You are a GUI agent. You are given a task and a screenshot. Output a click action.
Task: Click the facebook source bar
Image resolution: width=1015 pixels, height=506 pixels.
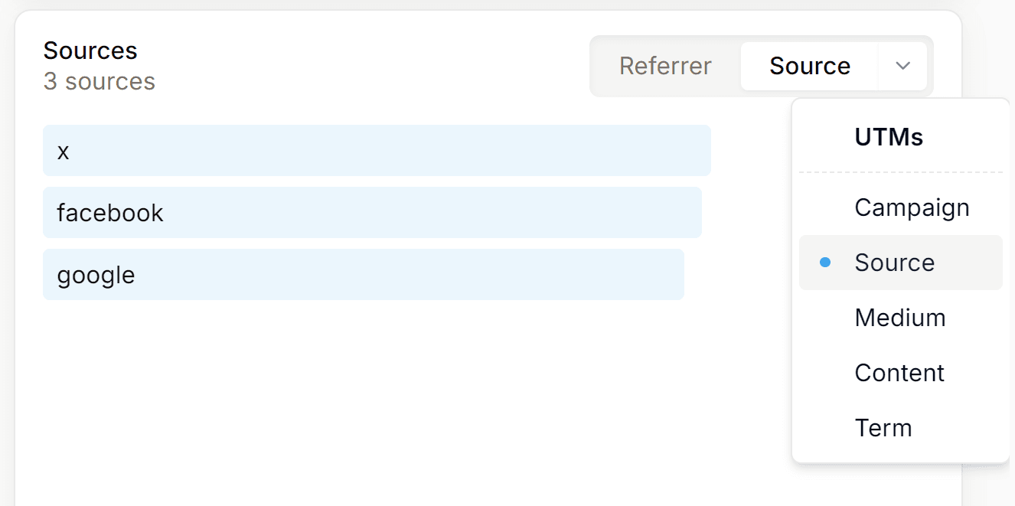(372, 213)
